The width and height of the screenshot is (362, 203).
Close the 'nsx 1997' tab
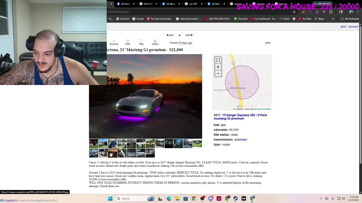tap(201, 4)
